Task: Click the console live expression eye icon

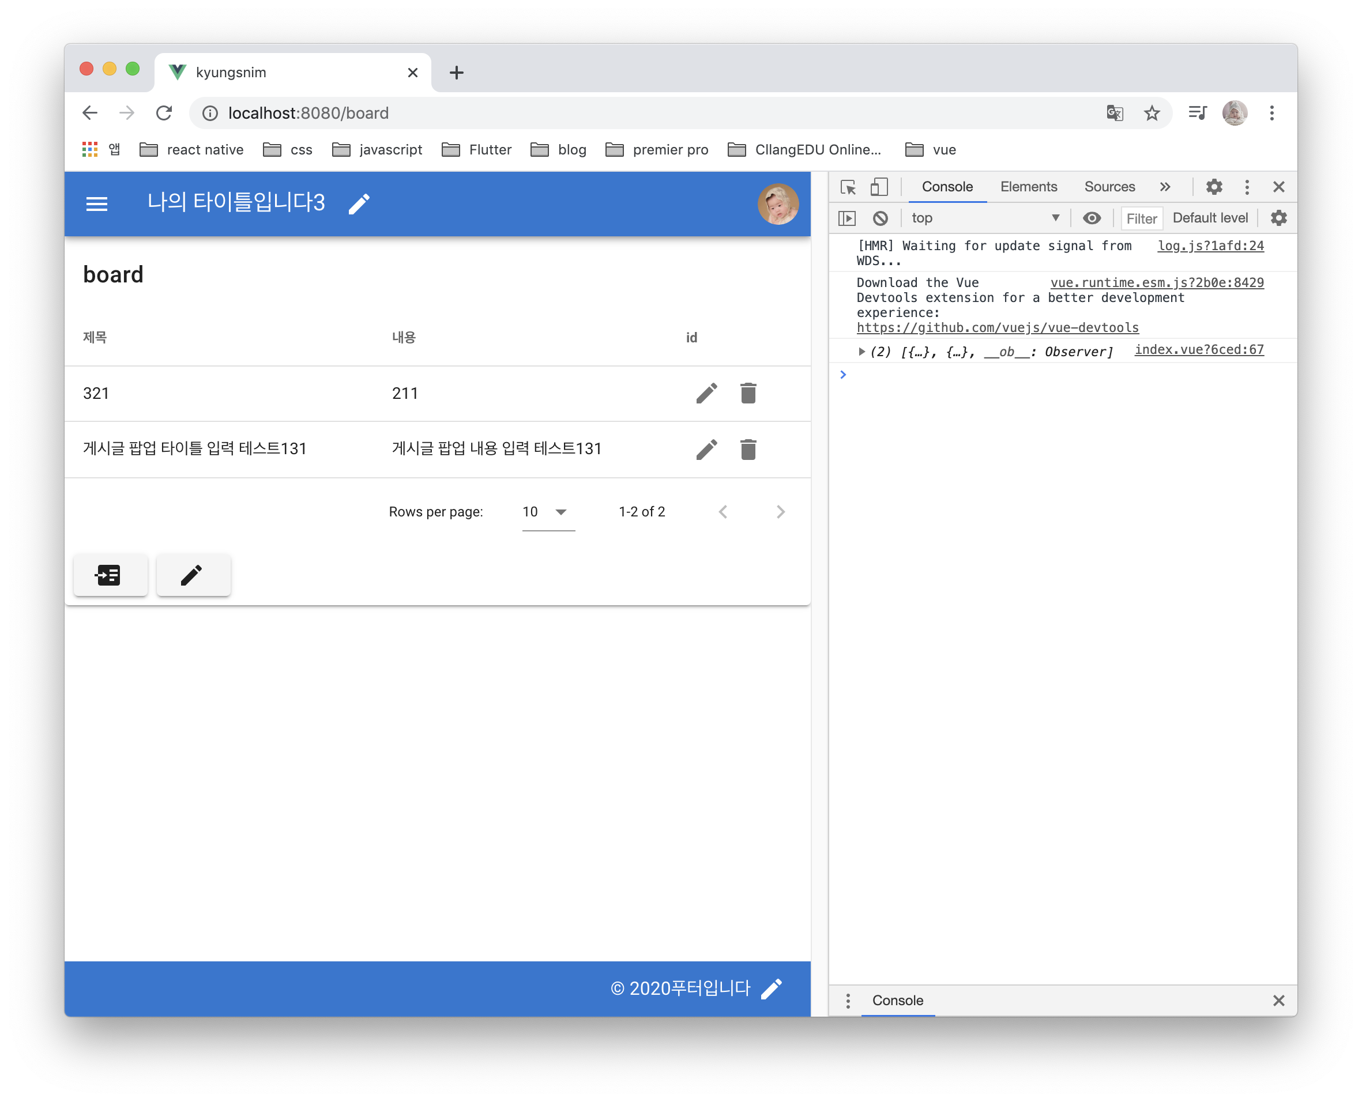Action: (x=1092, y=218)
